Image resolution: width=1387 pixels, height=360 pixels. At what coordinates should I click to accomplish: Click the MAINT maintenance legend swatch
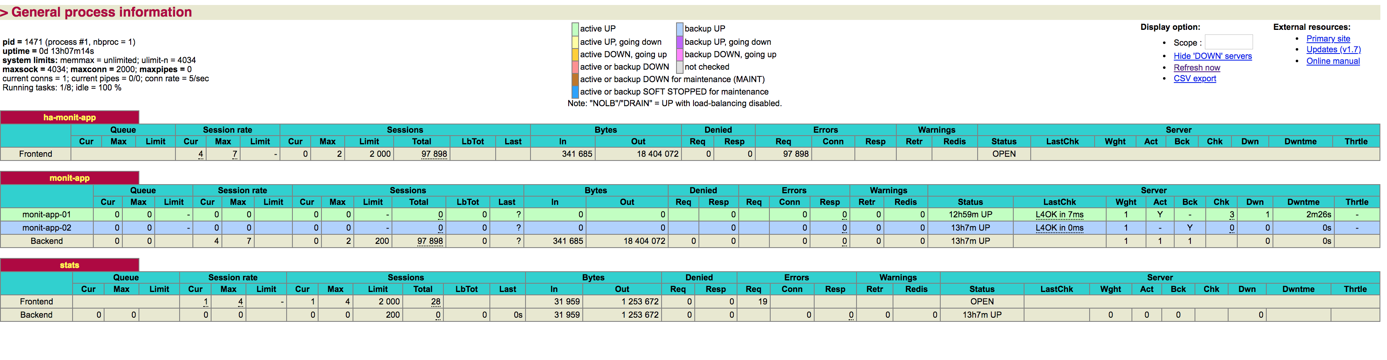coord(575,79)
